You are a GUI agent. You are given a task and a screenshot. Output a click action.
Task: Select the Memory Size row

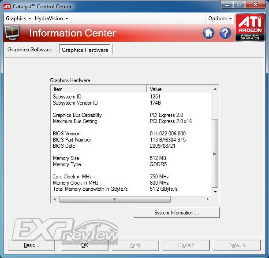pyautogui.click(x=131, y=158)
